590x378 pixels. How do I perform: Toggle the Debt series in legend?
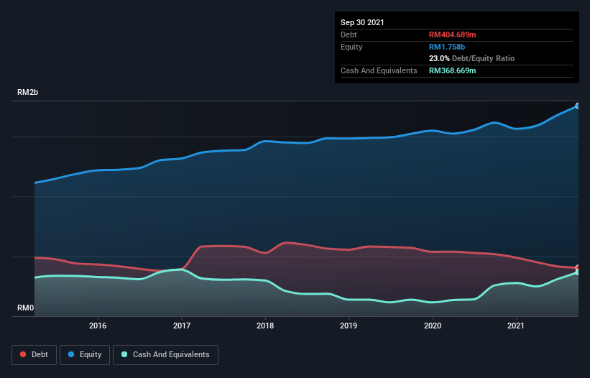(34, 354)
